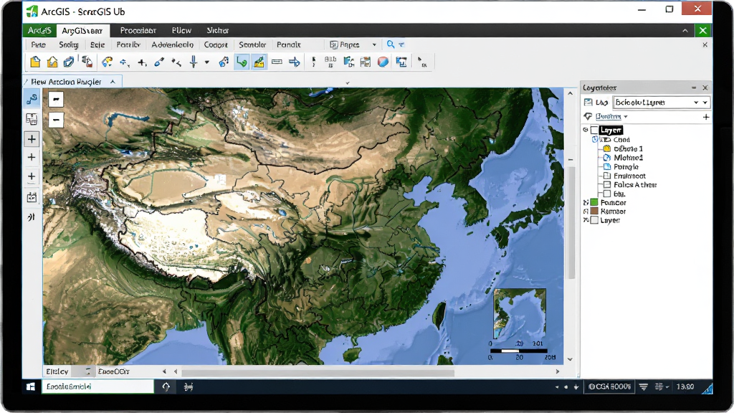Click the taskbar clock showing 13:00
This screenshot has height=413, width=734.
685,386
